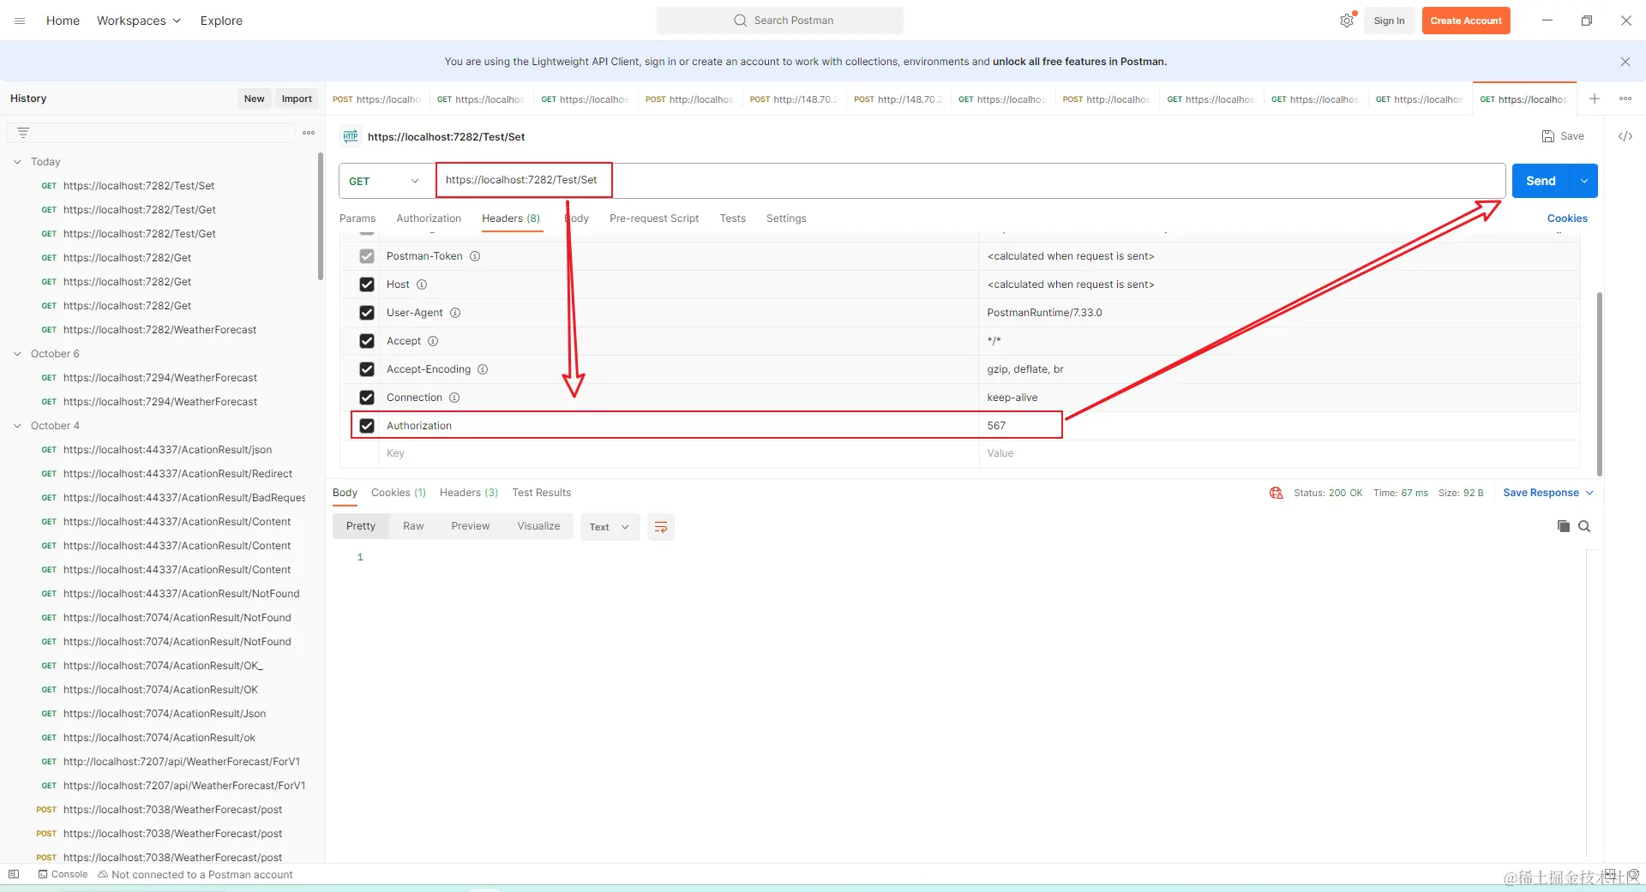Viewport: 1646px width, 892px height.
Task: Click the request URL input field
Action: pos(970,181)
